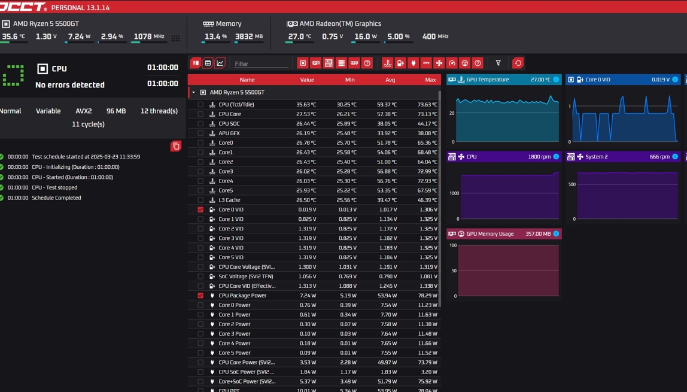Filter by fan speed sensor icon
The width and height of the screenshot is (687, 392).
click(x=439, y=63)
